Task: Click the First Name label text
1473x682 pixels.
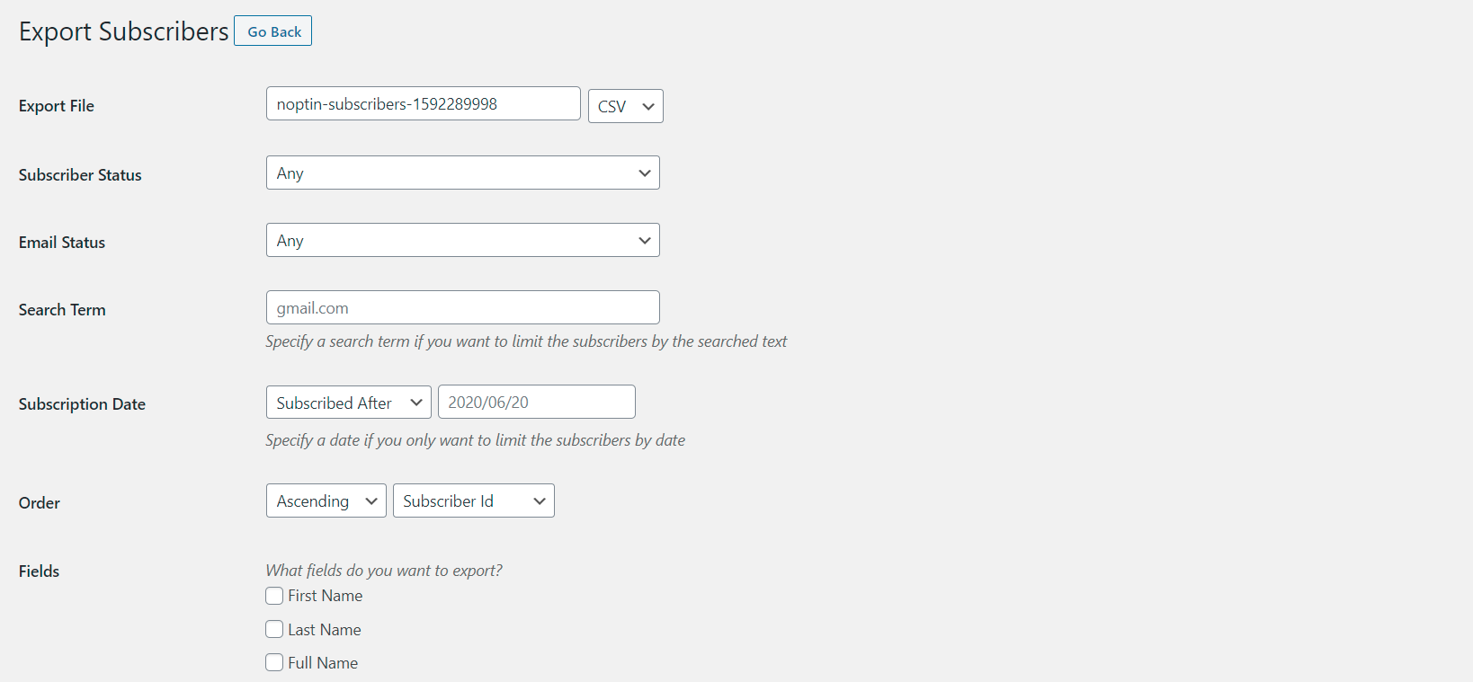Action: (x=325, y=596)
